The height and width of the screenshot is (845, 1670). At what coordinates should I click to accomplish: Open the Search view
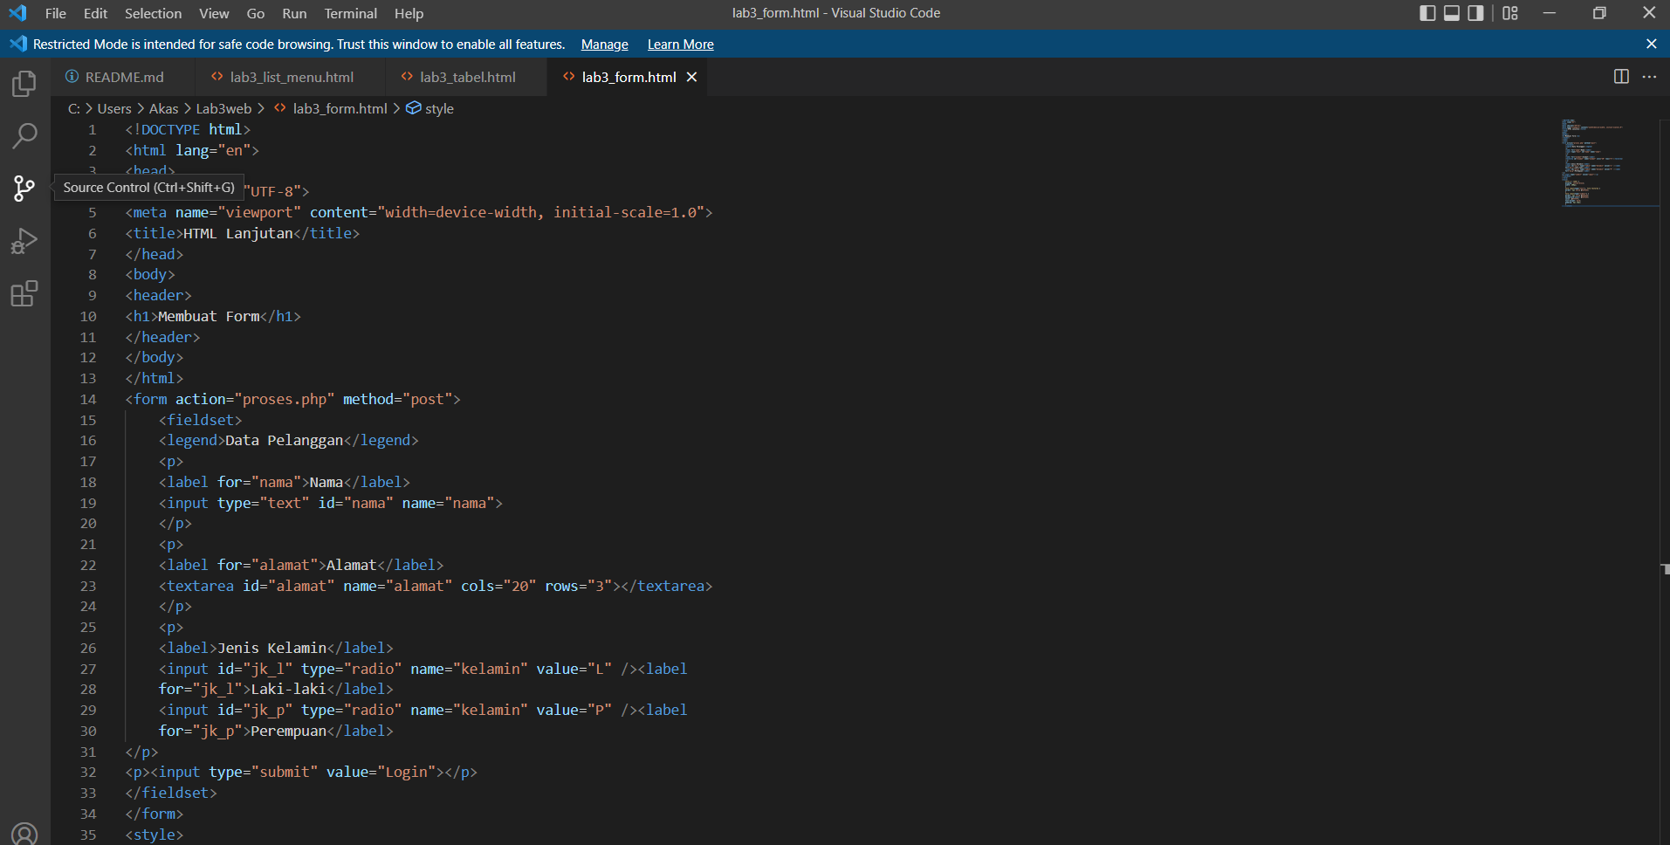[x=24, y=136]
